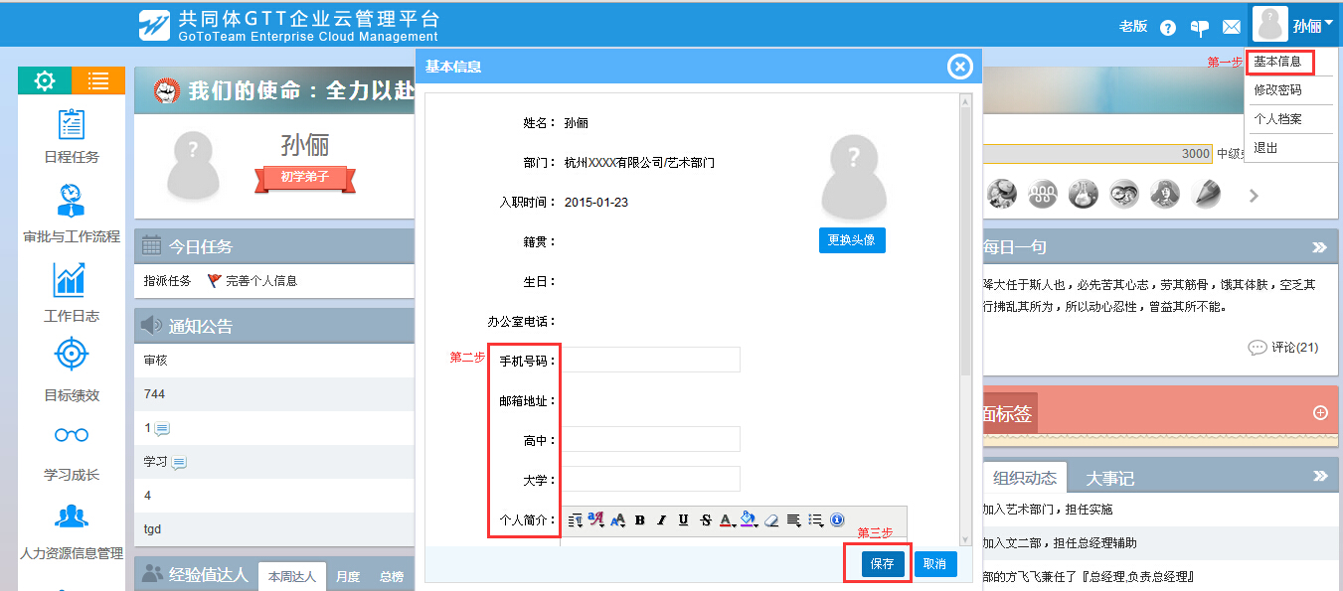Screen dimensions: 1343x591
Task: Switch to gear settings view tab
Action: pyautogui.click(x=45, y=81)
